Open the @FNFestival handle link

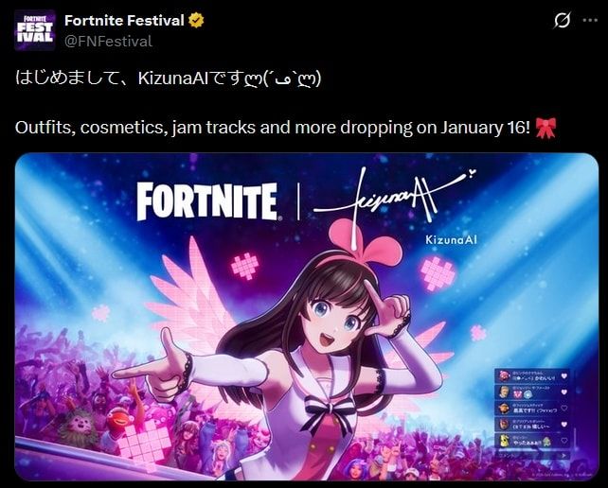[108, 42]
